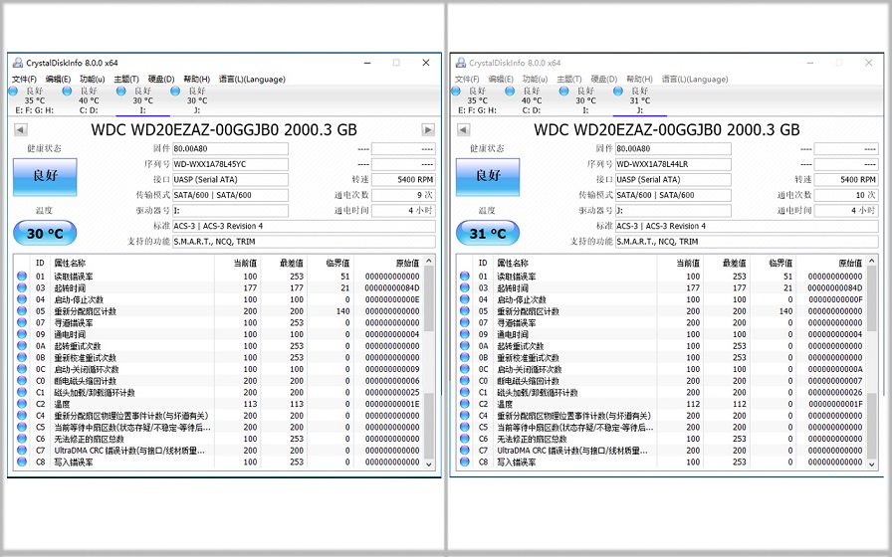The image size is (892, 557).
Task: Click 30 °C temperature button in left window
Action: tap(45, 233)
